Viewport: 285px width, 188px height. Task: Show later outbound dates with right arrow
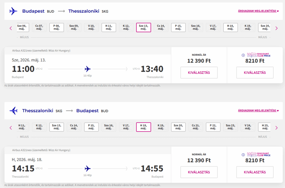276,28
